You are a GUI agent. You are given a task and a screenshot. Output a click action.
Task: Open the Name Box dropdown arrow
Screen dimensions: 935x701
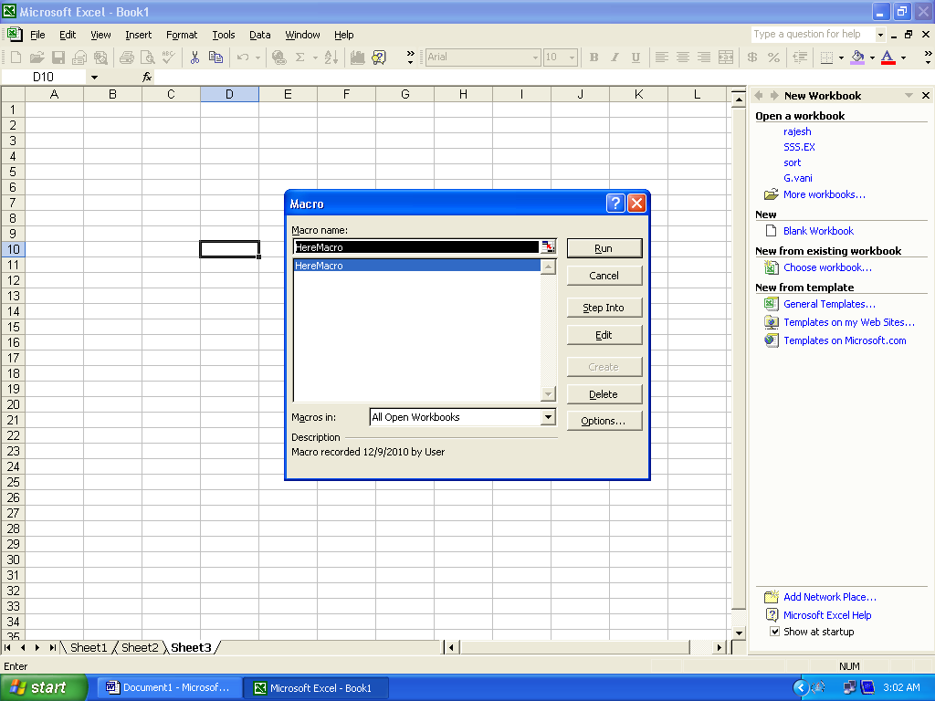tap(94, 77)
